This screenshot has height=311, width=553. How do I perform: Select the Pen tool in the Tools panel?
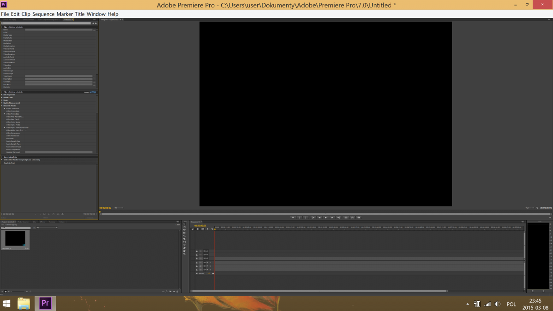(x=184, y=248)
